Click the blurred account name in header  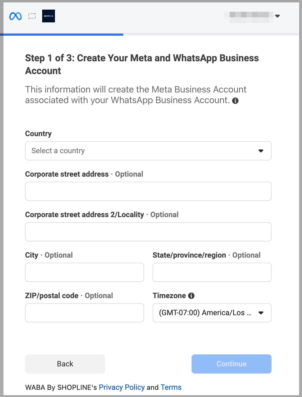249,17
